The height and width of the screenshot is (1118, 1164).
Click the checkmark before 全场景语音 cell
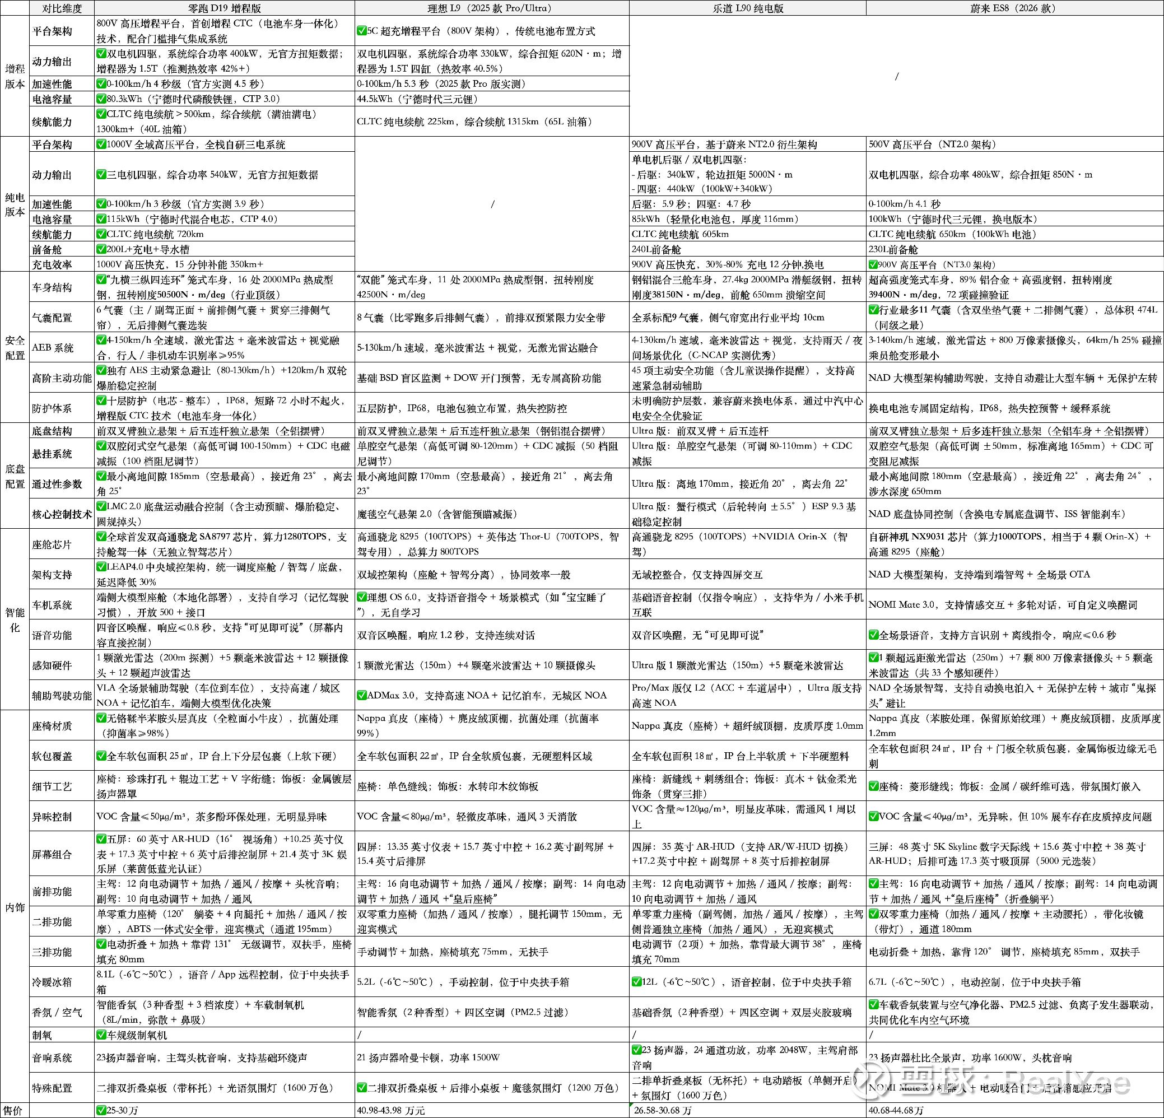874,634
